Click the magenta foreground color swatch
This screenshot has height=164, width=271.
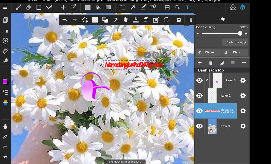pos(5,81)
